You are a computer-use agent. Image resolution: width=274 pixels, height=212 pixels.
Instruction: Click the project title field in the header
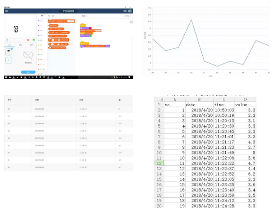(x=68, y=11)
